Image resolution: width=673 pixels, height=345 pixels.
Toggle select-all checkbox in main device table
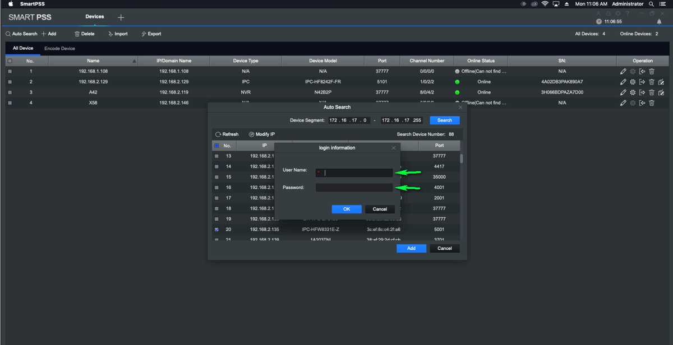[10, 60]
